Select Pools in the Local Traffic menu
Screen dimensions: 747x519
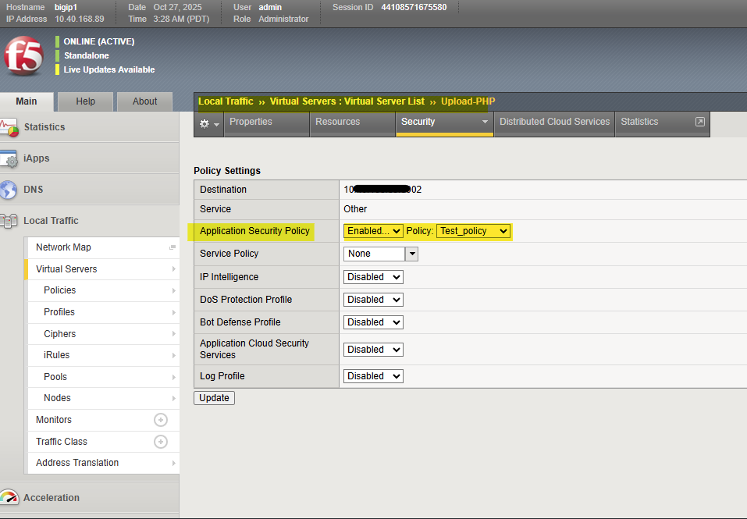pyautogui.click(x=55, y=377)
